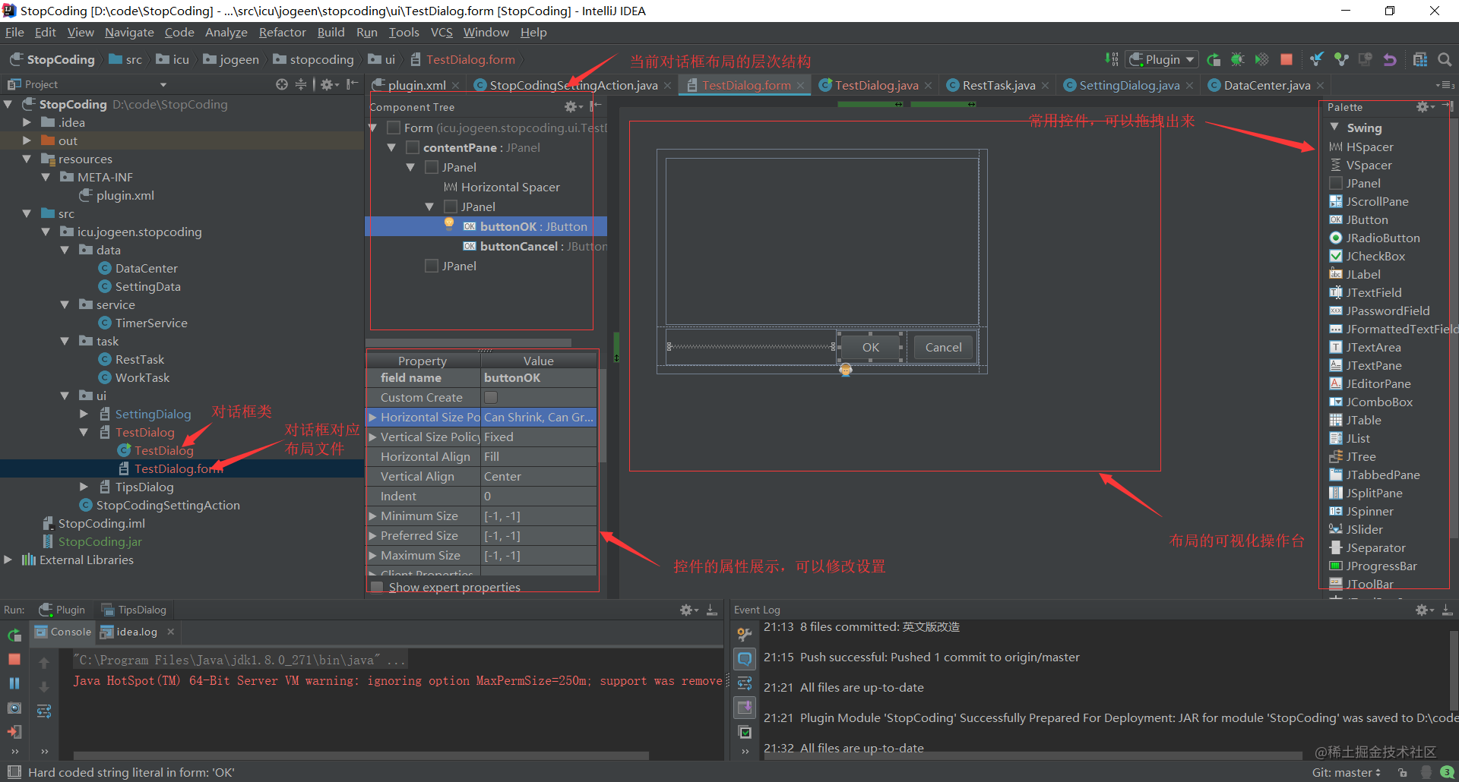The height and width of the screenshot is (782, 1459).
Task: Click the Search Everywhere magnifier icon
Action: tap(1445, 59)
